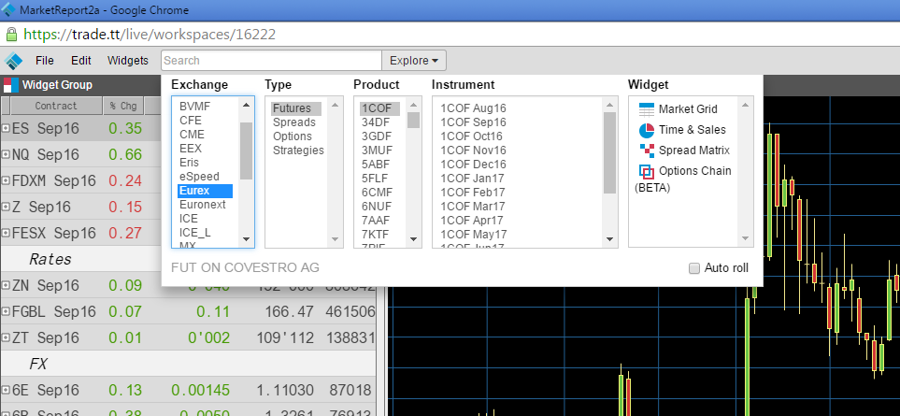Expand the 6E Sep16 row
The image size is (900, 416).
6,390
